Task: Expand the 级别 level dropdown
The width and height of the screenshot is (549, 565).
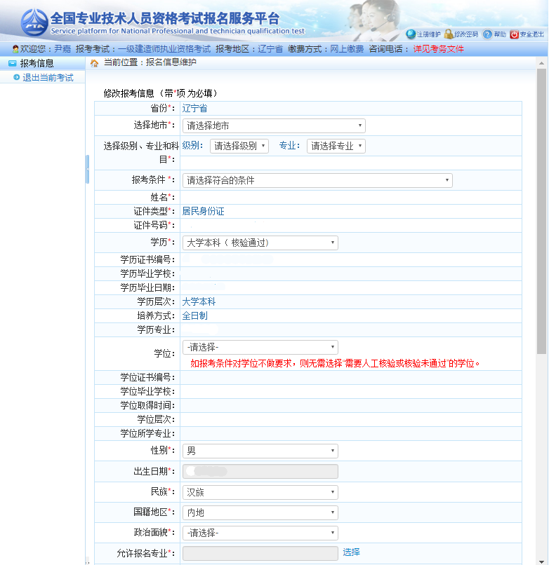Action: pos(239,146)
